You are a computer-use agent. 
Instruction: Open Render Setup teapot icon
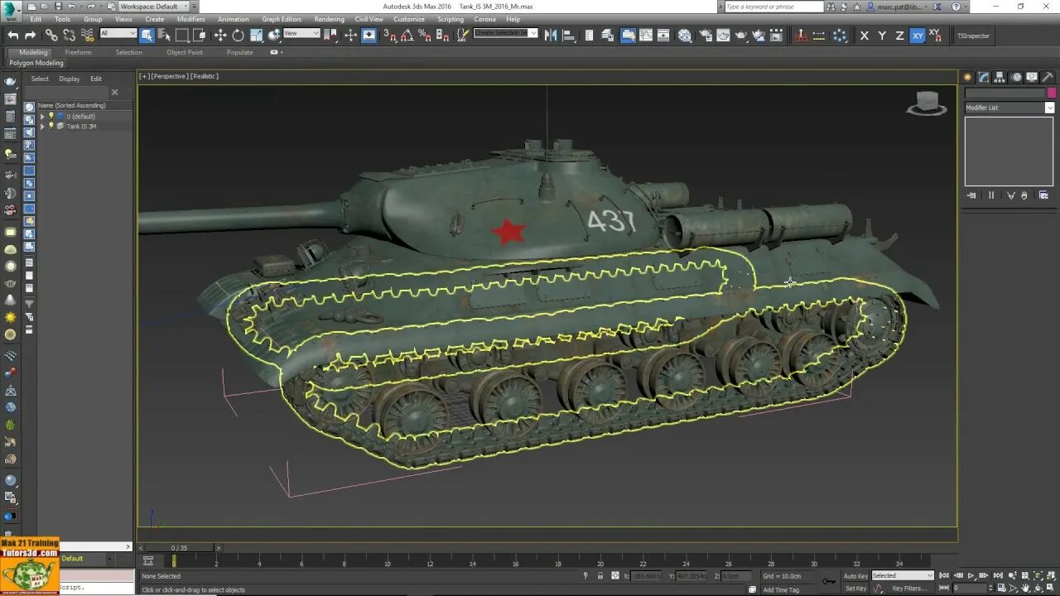click(706, 36)
